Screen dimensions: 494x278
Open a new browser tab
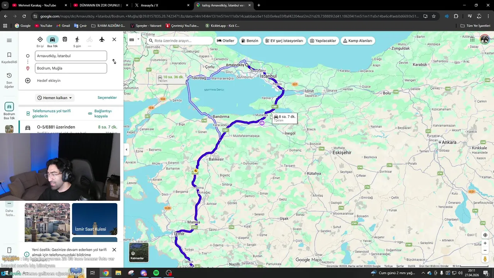259,5
